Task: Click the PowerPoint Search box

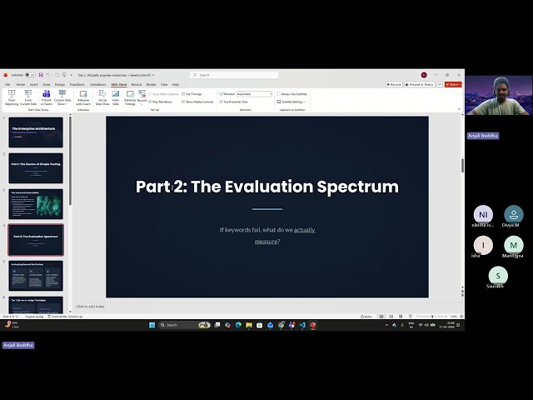Action: coord(234,75)
